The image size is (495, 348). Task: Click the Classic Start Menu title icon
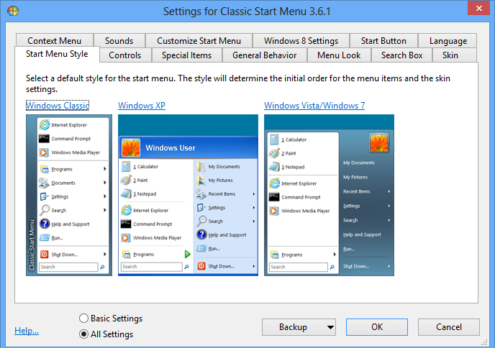click(x=13, y=11)
